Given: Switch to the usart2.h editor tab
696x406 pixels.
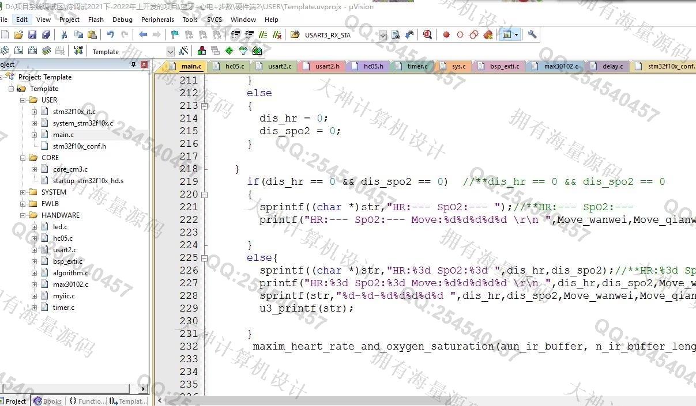Looking at the screenshot, I should (322, 66).
